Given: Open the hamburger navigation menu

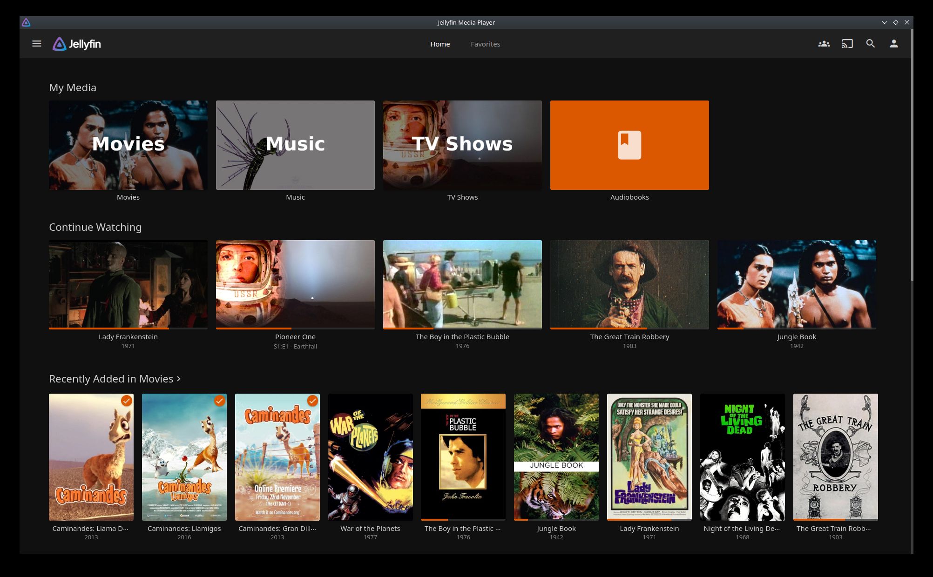Looking at the screenshot, I should point(37,44).
